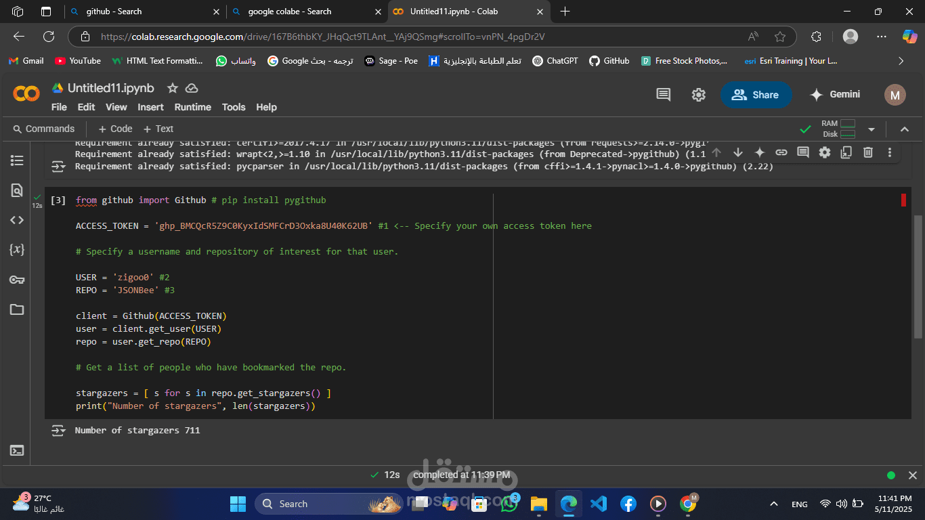Open the Gemini assistant button
Screen dimensions: 925x520
click(835, 95)
